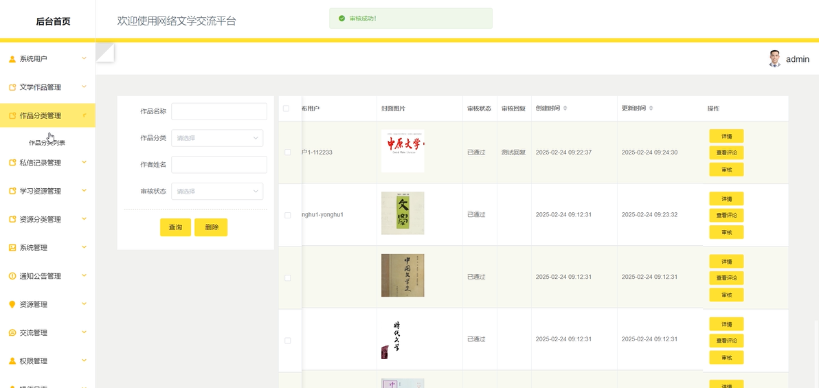Click the admin username text
The width and height of the screenshot is (819, 388).
pyautogui.click(x=798, y=59)
